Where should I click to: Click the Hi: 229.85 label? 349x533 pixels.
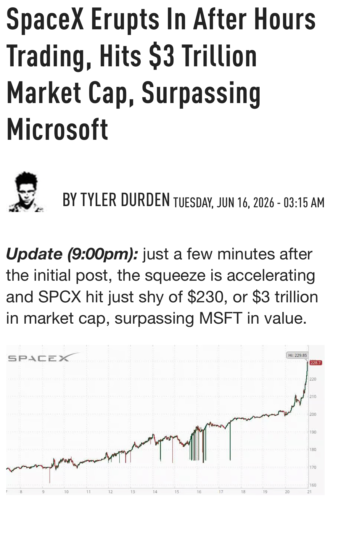(x=298, y=355)
